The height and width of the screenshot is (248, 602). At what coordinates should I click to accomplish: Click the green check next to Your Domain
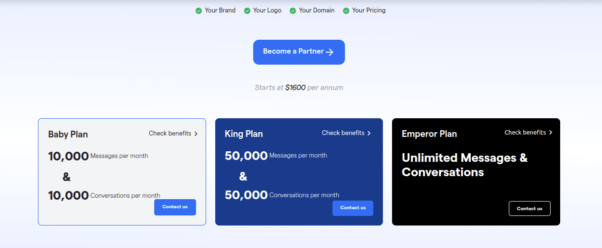click(x=293, y=11)
